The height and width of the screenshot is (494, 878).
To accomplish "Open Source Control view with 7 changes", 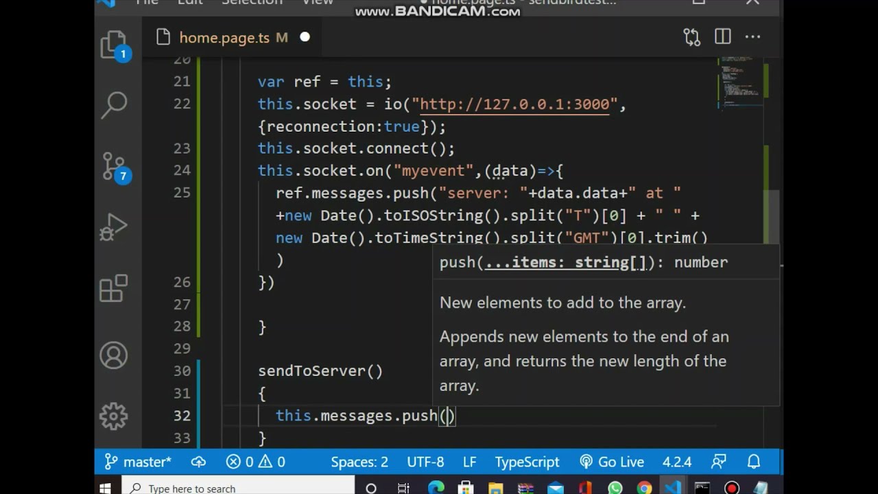I will 114,167.
